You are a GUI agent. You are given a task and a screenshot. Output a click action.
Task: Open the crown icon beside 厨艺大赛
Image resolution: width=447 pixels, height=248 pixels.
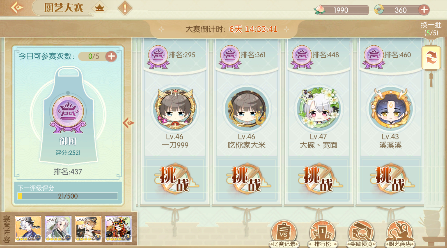point(99,8)
